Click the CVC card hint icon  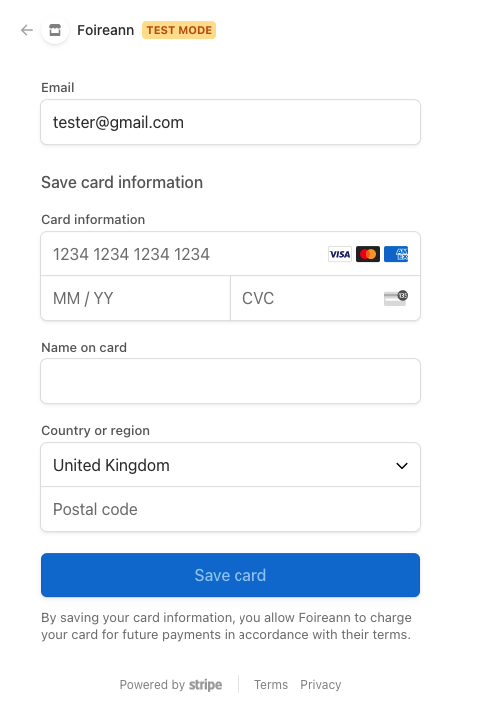396,298
